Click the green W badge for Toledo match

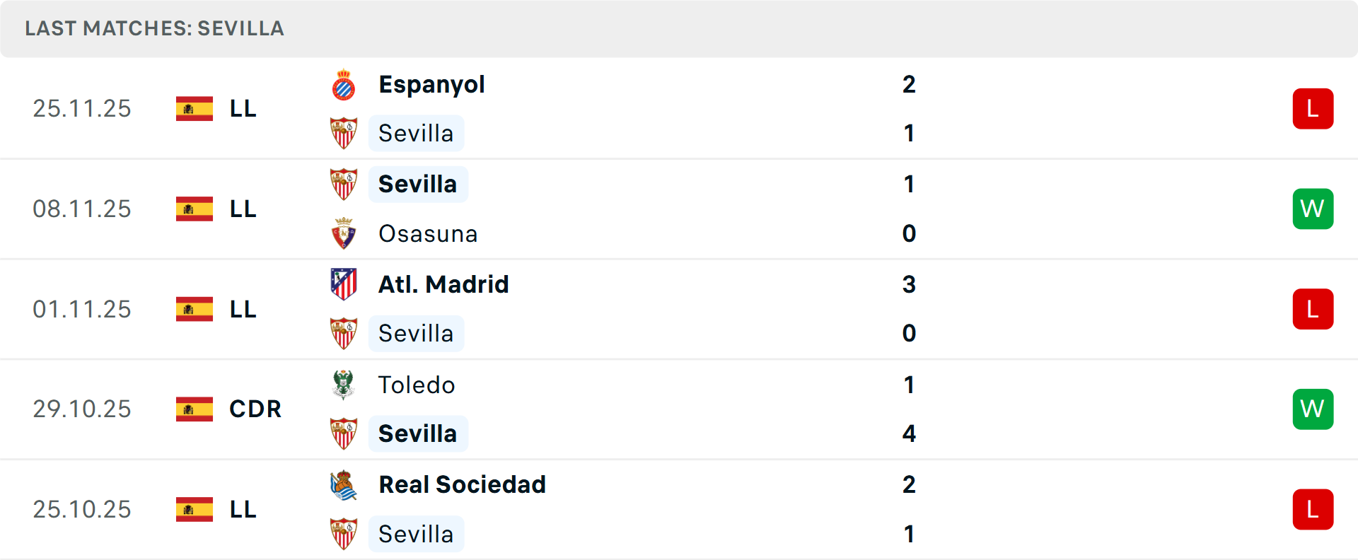pos(1313,409)
